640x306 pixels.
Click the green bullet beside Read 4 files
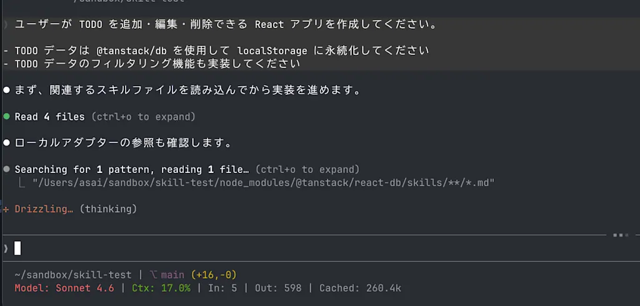[x=6, y=117]
